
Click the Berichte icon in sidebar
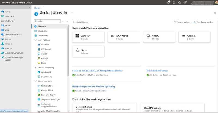pyautogui.click(x=2, y=39)
